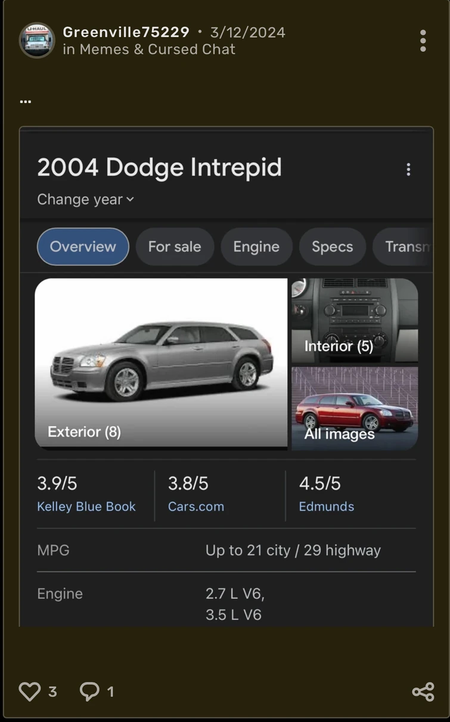Open Greenville75229's U-Haul avatar
Image resolution: width=450 pixels, height=722 pixels.
[37, 41]
